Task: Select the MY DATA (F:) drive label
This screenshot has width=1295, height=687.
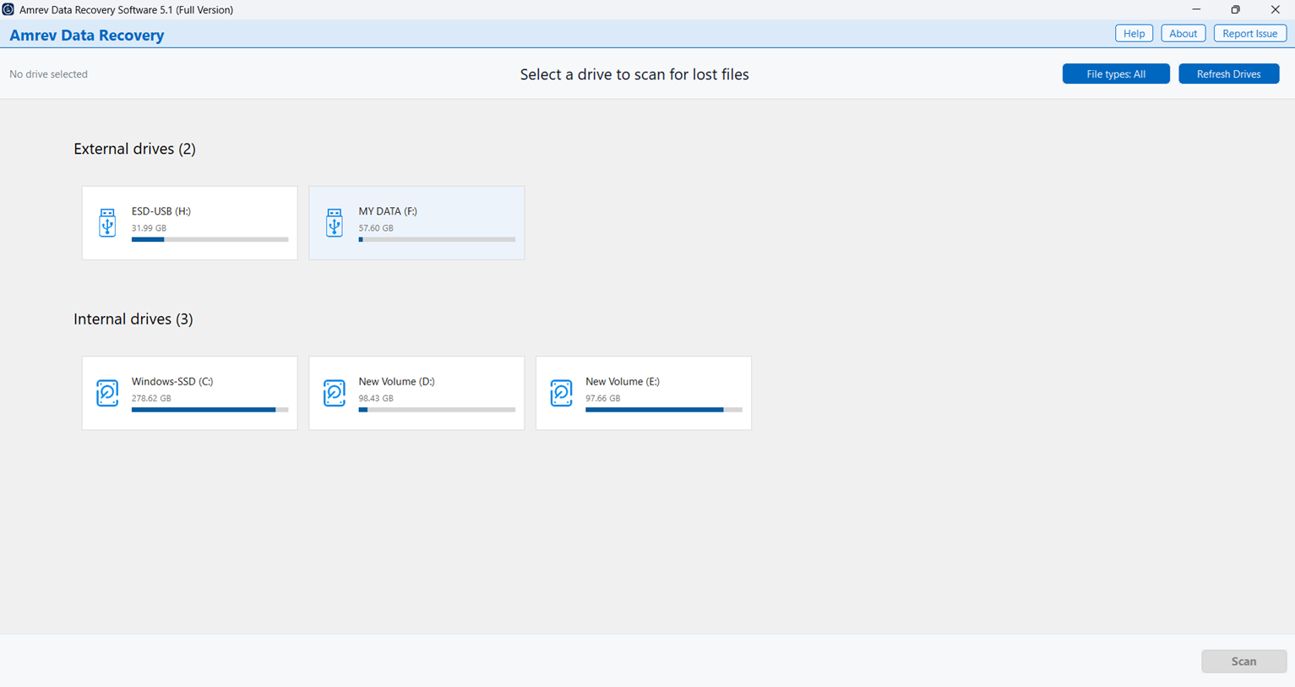Action: pos(388,211)
